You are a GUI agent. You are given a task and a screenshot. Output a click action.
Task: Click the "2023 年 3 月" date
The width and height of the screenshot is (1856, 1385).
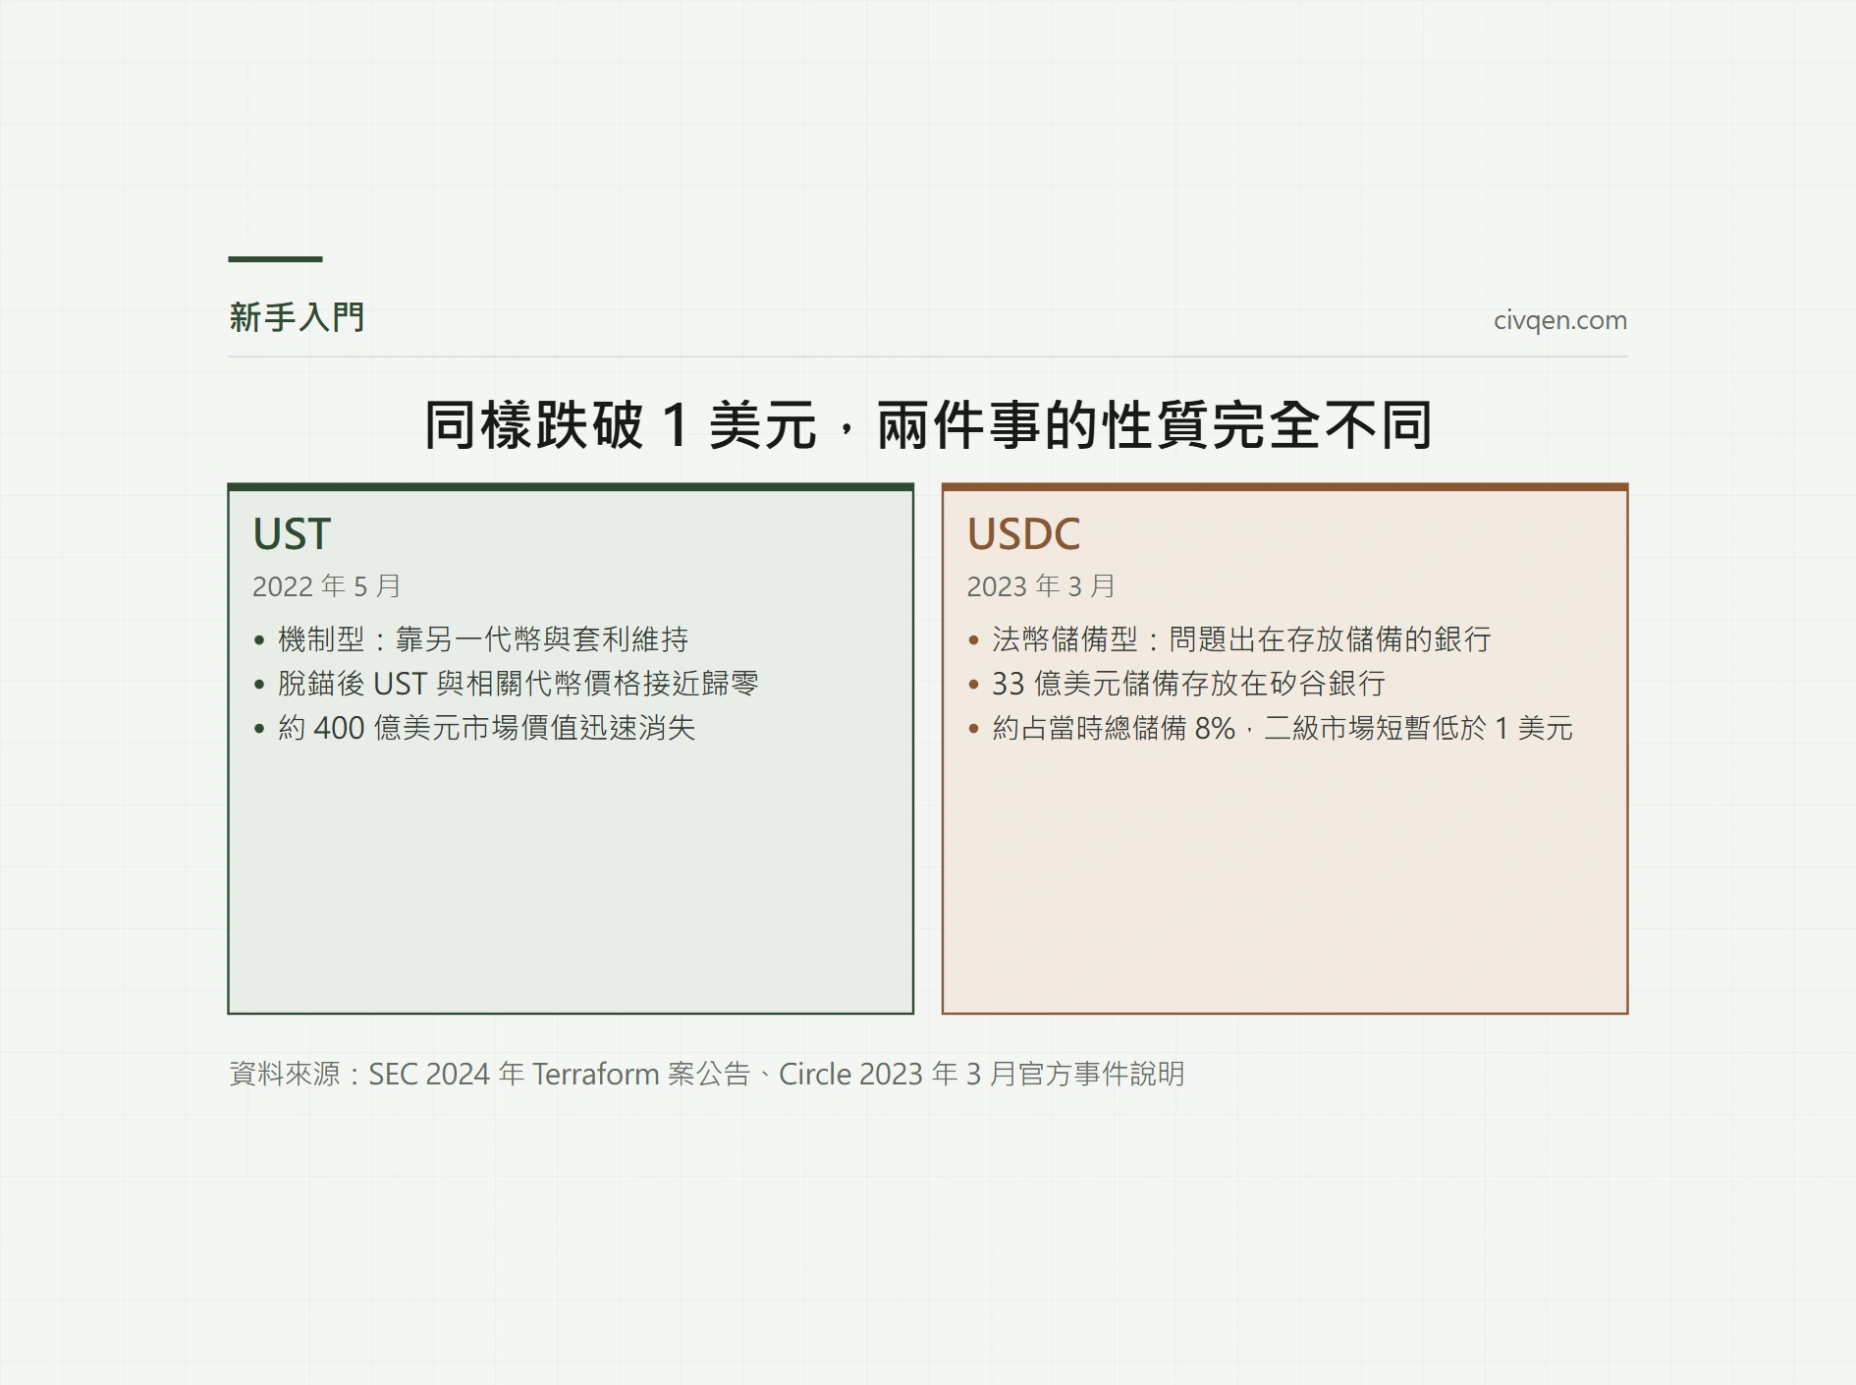pyautogui.click(x=1041, y=586)
